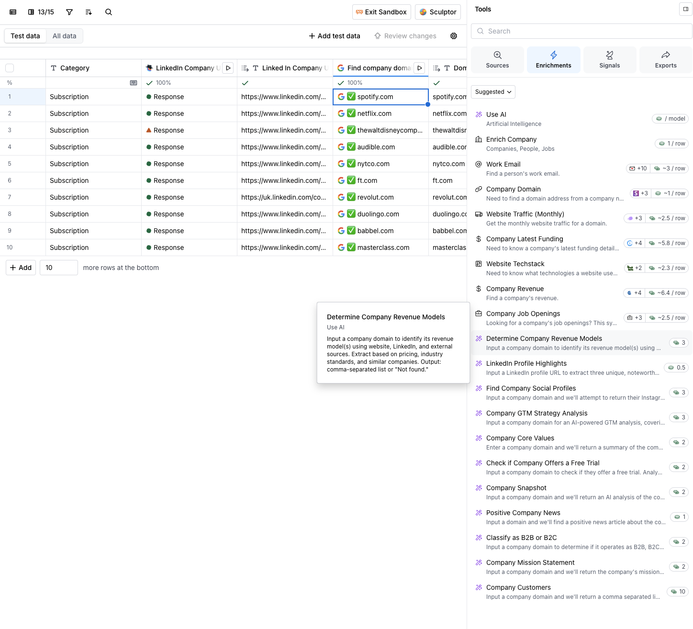Viewport: 693px width, 629px height.
Task: Open the Sources tab in Tools
Action: click(498, 60)
